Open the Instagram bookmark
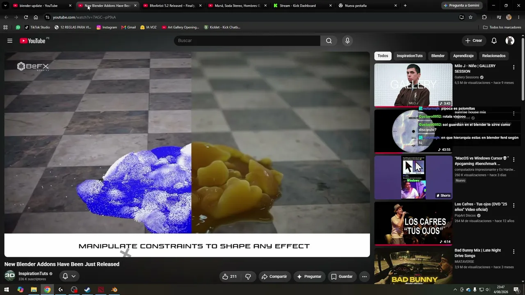The image size is (525, 295). [107, 27]
